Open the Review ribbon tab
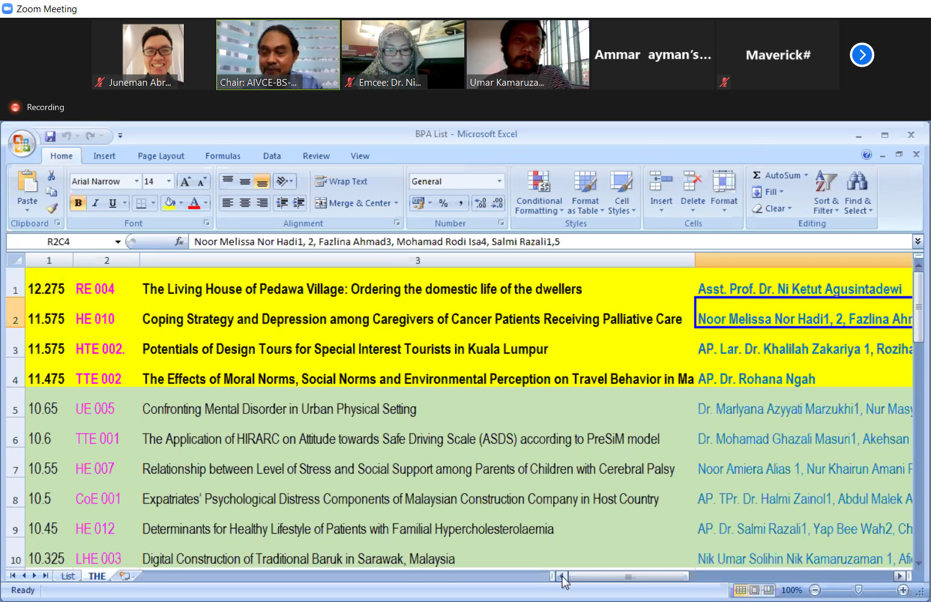The width and height of the screenshot is (931, 602). pyautogui.click(x=316, y=156)
